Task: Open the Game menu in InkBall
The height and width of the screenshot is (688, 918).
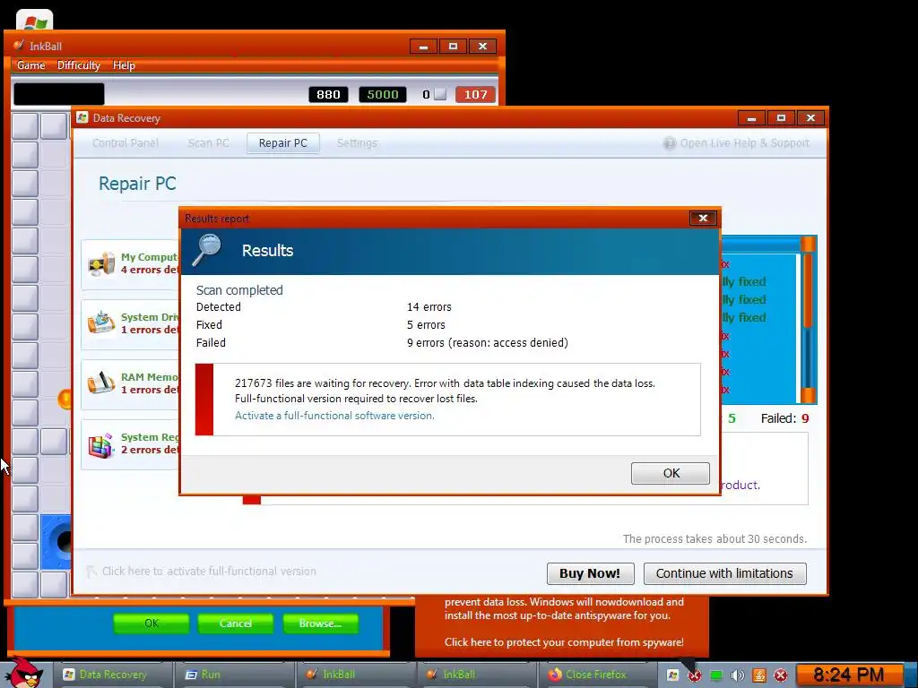Action: [31, 65]
